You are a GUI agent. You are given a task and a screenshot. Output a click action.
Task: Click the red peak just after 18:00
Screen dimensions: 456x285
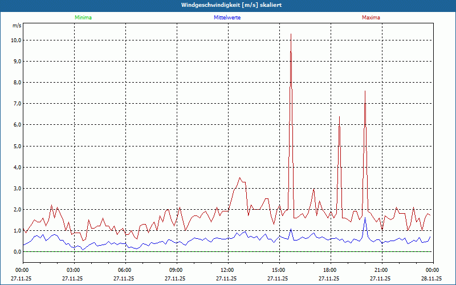pos(339,117)
